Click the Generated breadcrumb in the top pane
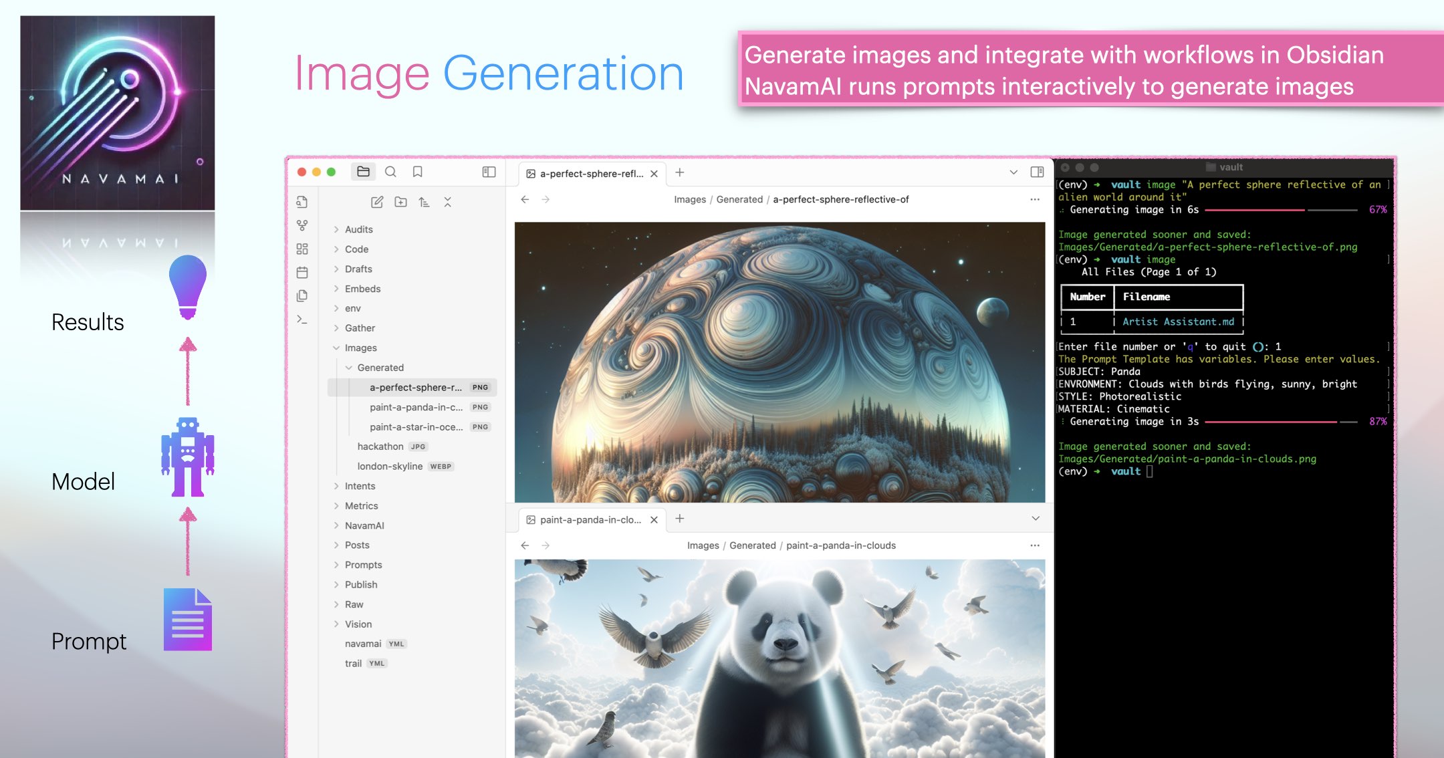The width and height of the screenshot is (1444, 758). pos(739,199)
